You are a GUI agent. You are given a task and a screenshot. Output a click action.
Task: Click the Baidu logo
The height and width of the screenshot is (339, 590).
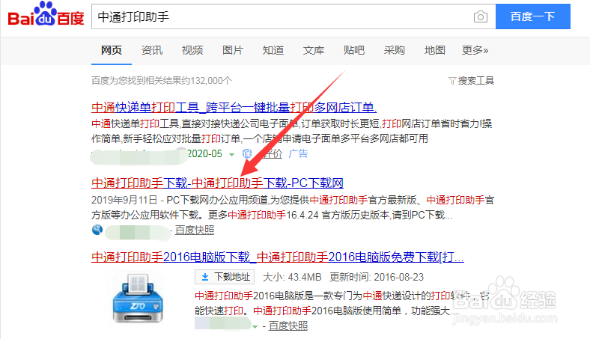(x=46, y=14)
